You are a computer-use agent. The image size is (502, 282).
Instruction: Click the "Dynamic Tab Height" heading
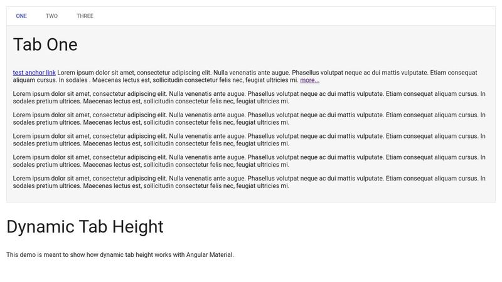[x=85, y=227]
